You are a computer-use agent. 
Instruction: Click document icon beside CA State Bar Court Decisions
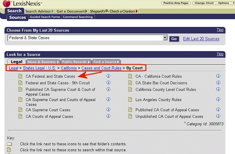[x=130, y=83]
